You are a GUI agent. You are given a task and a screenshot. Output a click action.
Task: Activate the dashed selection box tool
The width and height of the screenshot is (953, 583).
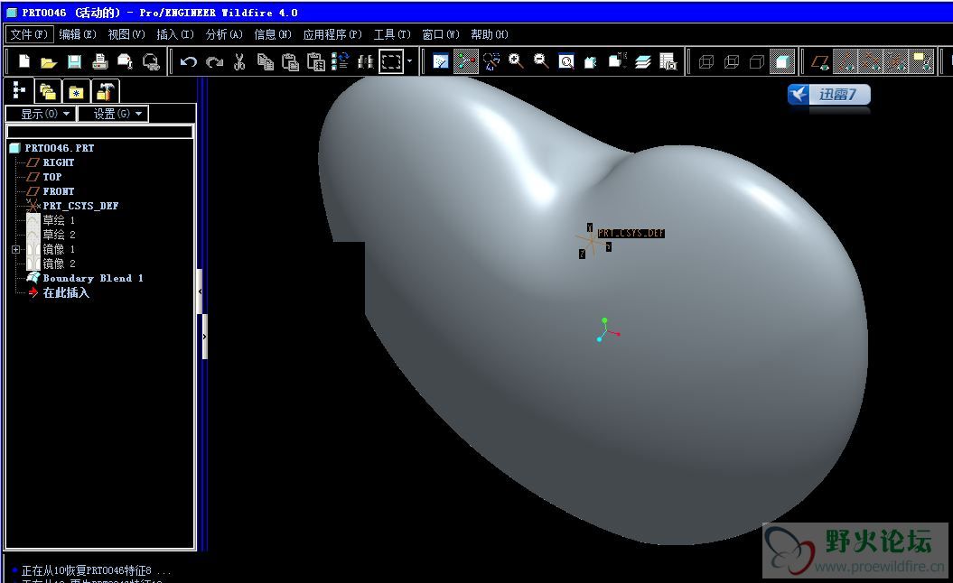point(391,61)
